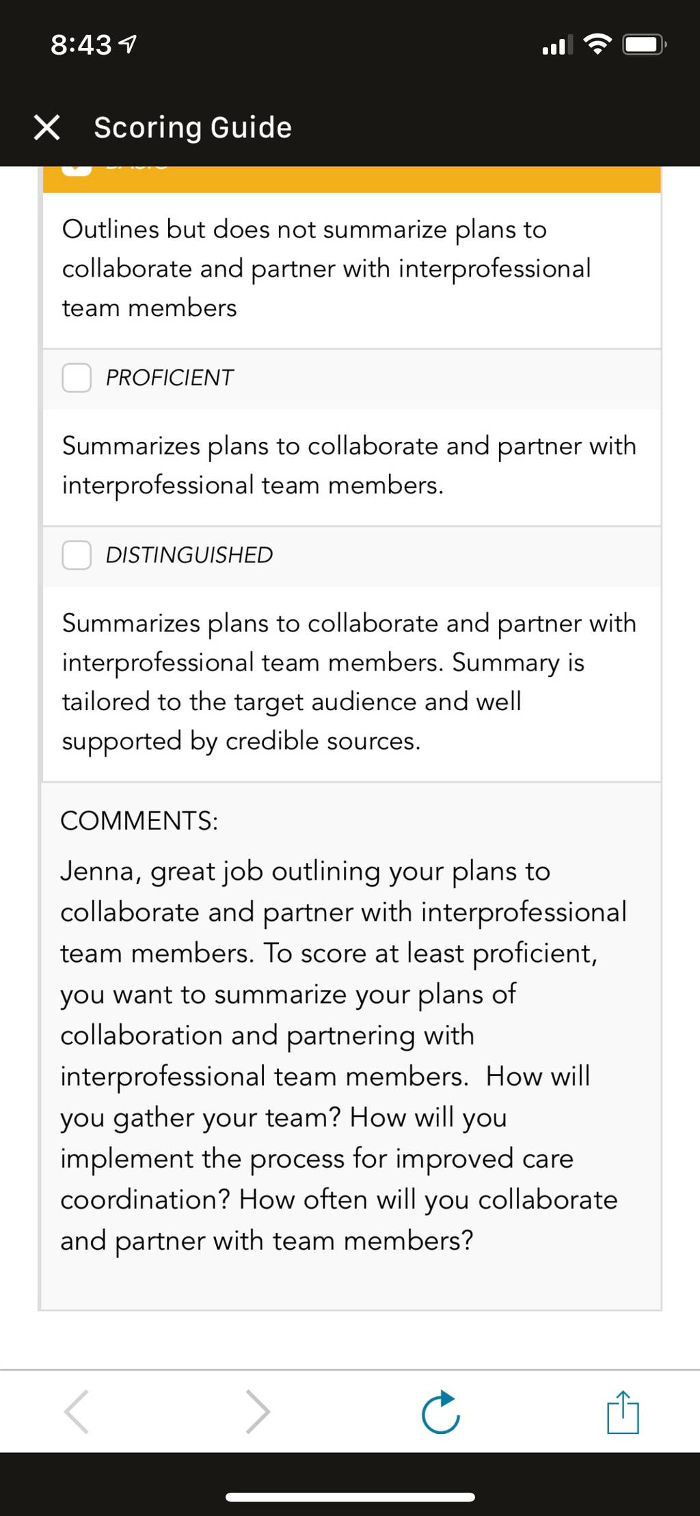This screenshot has width=700, height=1516.
Task: Tap the orange Basic criterion header bar
Action: [352, 179]
